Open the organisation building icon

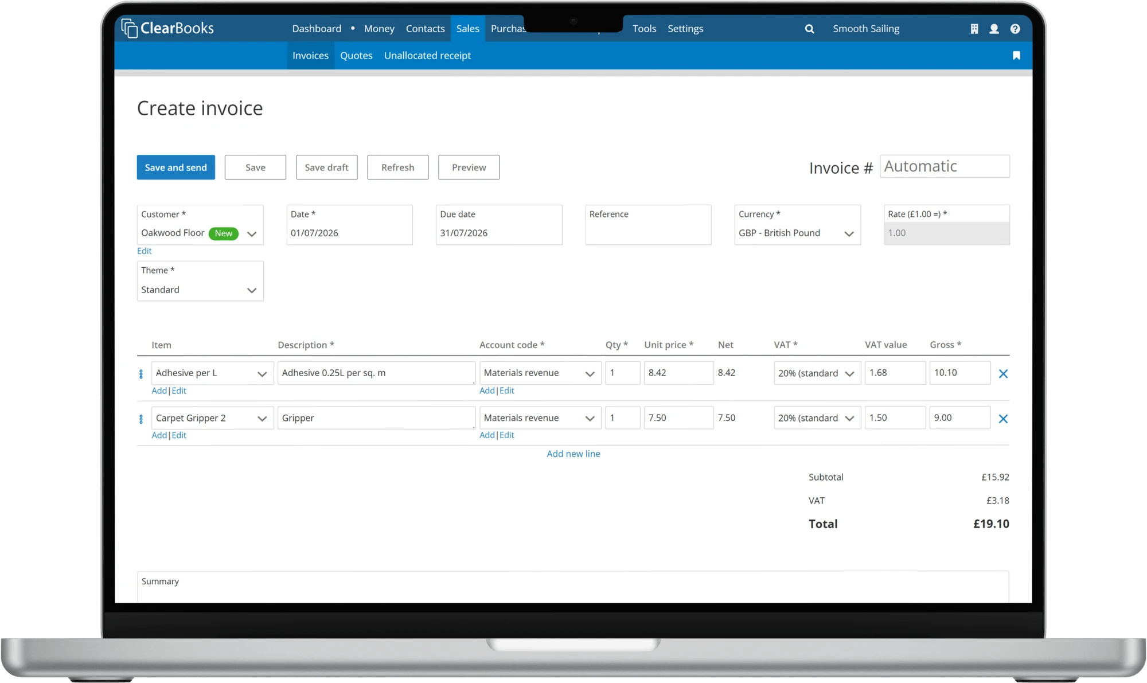(x=974, y=29)
